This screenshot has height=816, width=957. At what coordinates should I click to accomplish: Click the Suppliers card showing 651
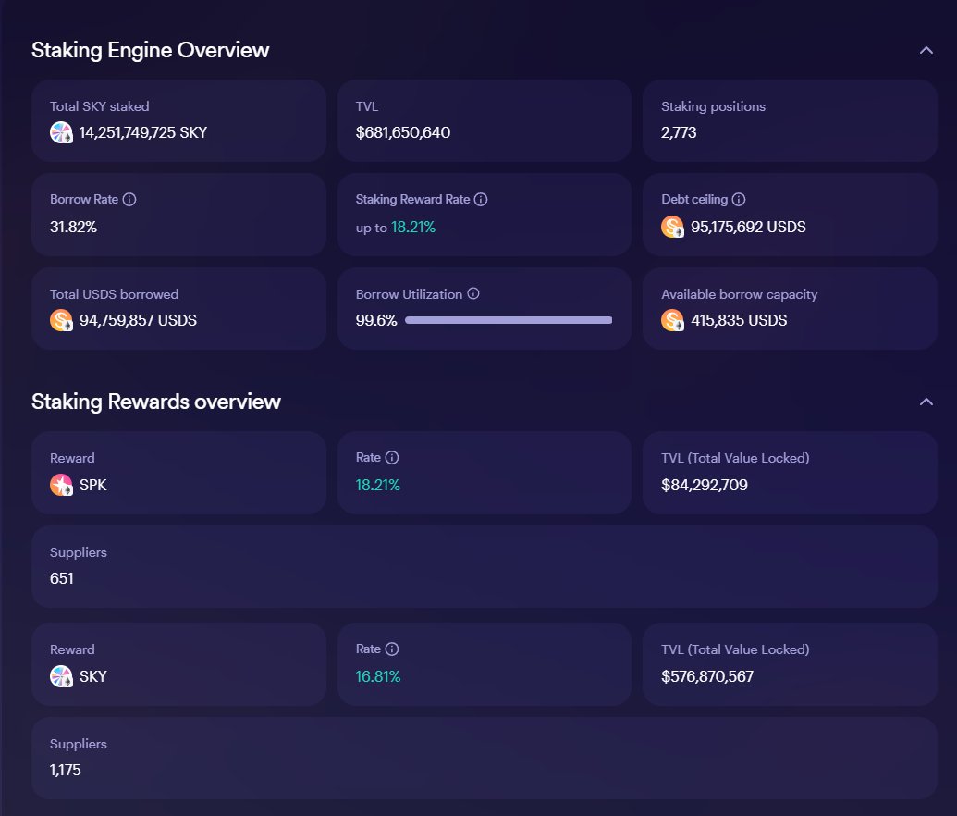(x=484, y=566)
